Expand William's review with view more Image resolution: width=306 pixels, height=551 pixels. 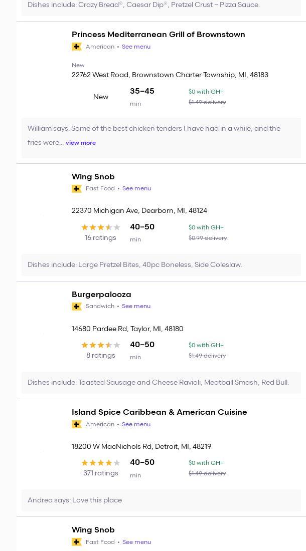coord(80,143)
